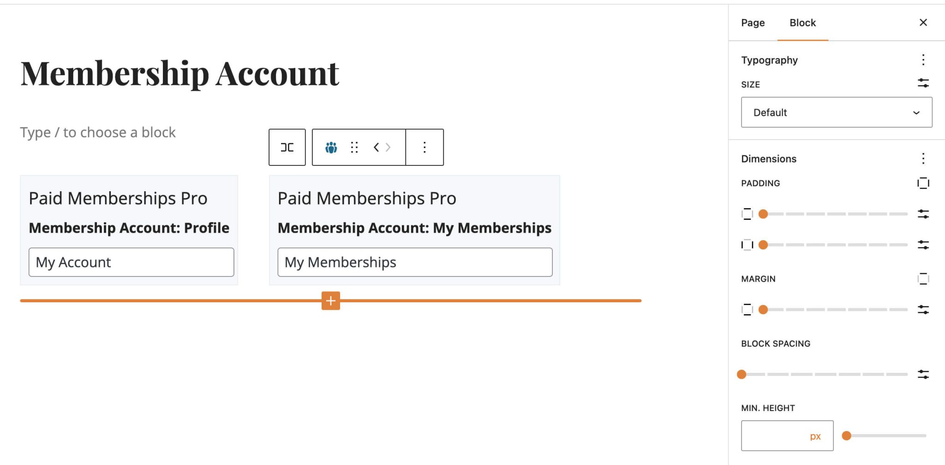Click the add block plus button

click(x=330, y=301)
